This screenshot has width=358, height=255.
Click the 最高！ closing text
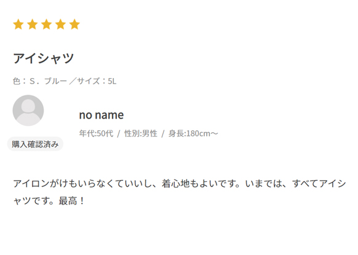[72, 201]
